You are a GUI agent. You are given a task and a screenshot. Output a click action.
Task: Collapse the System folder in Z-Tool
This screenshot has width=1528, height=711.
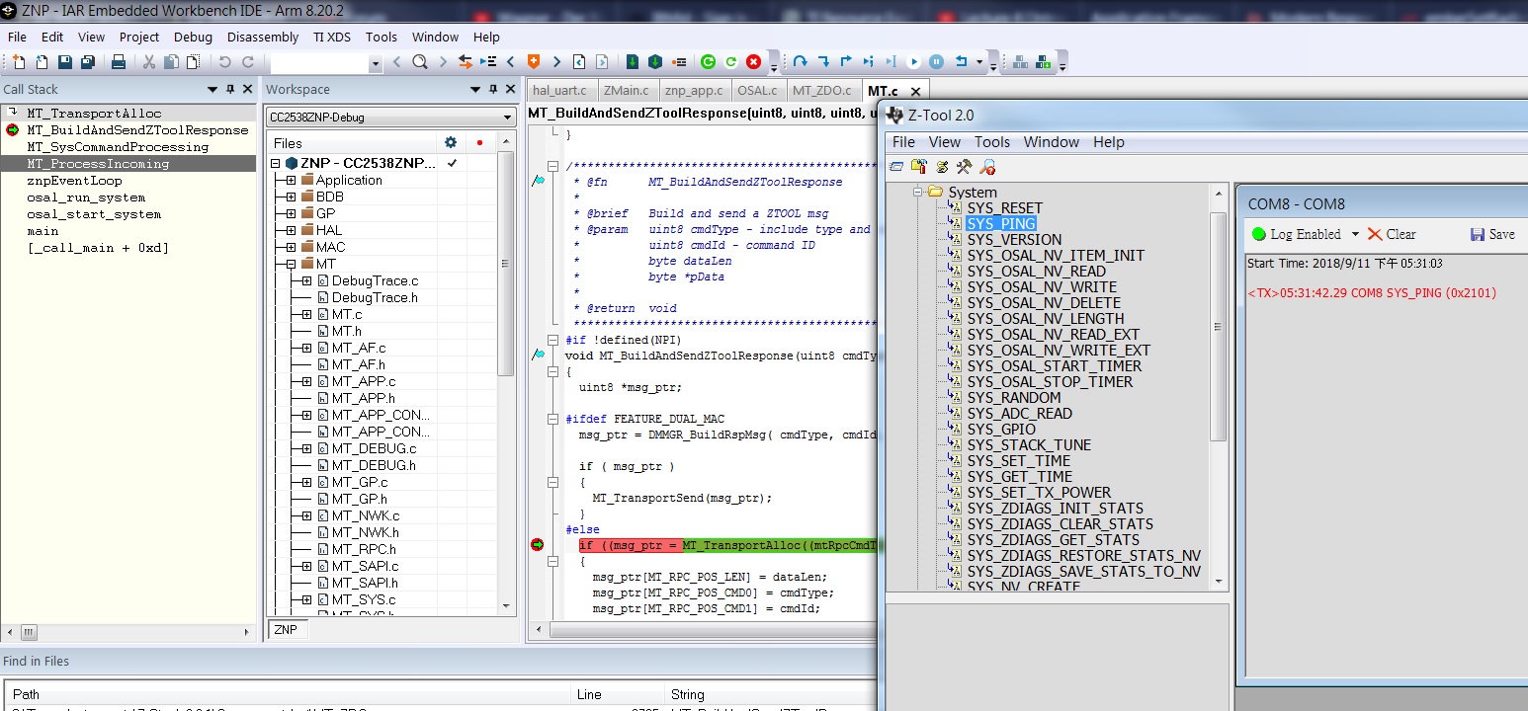(918, 192)
